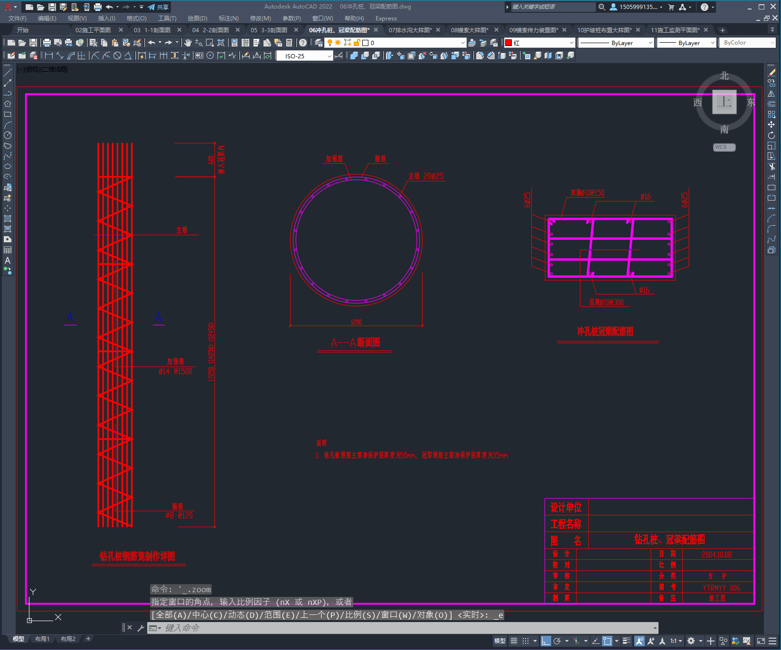
Task: Select the Move tool in the modify toolbar
Action: (772, 125)
